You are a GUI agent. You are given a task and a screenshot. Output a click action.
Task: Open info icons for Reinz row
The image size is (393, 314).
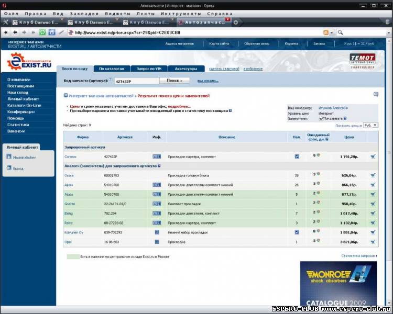click(157, 223)
